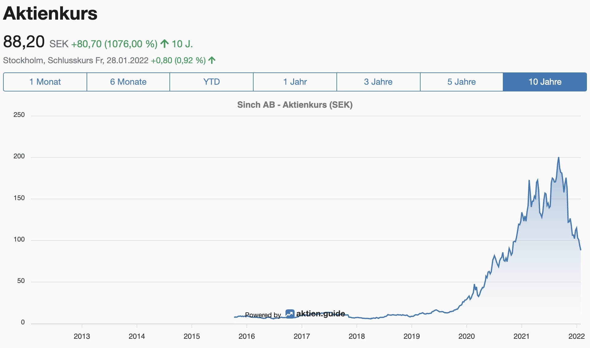Click the aktien.guide logo icon
Viewport: 590px width, 348px height.
tap(290, 314)
